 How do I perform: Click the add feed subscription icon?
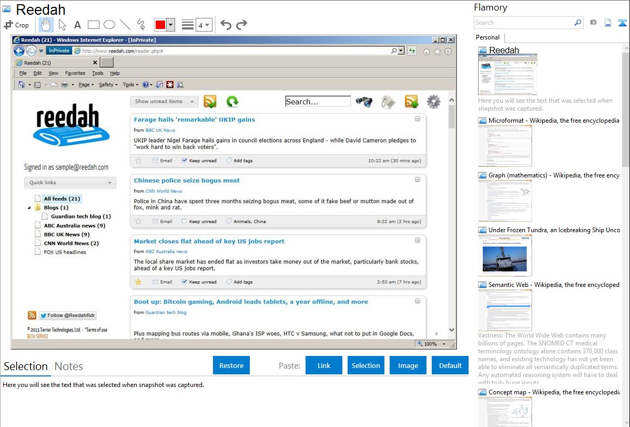click(x=411, y=102)
